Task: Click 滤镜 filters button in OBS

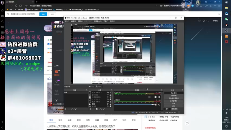Action: [98, 86]
